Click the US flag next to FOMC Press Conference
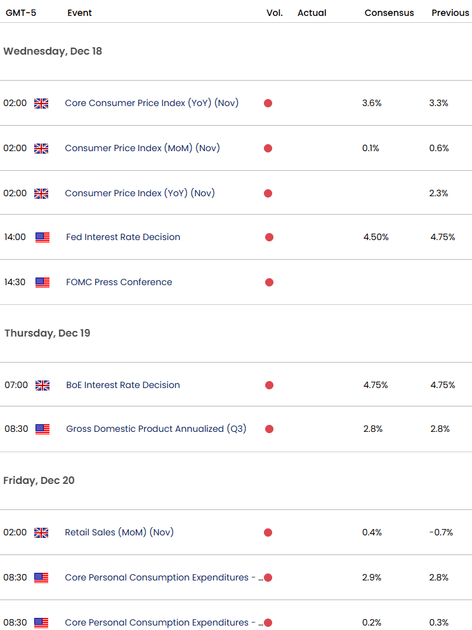This screenshot has height=630, width=472. pyautogui.click(x=42, y=282)
